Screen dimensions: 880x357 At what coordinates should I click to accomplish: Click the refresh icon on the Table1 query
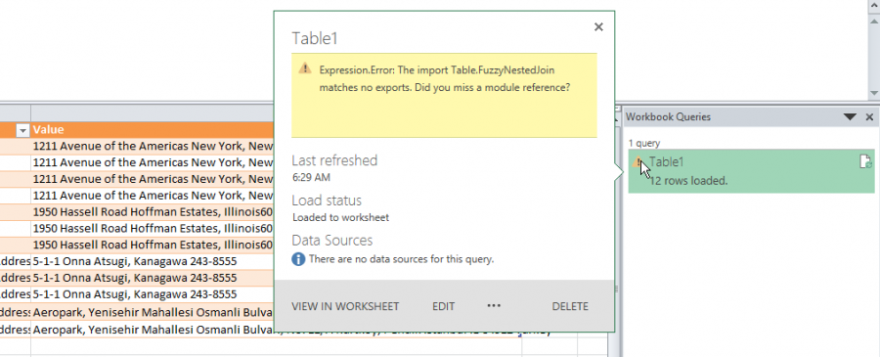[x=866, y=161]
